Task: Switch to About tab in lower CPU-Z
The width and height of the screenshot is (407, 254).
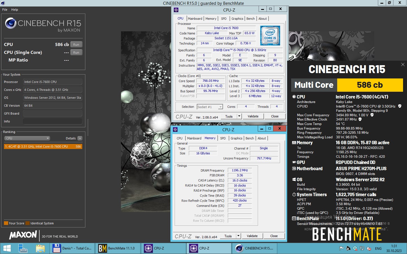Action: pyautogui.click(x=262, y=138)
